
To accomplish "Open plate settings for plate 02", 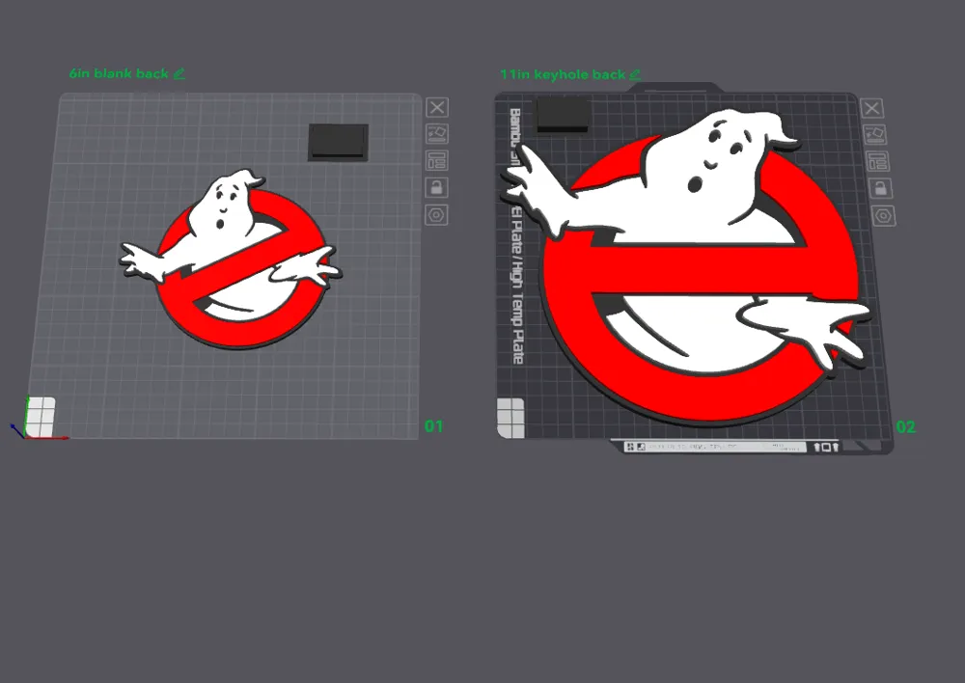I will pyautogui.click(x=884, y=216).
